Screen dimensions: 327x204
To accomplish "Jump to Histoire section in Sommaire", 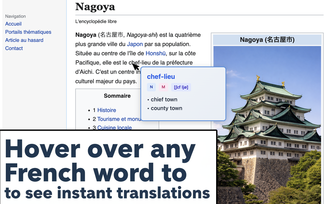I will (x=107, y=110).
